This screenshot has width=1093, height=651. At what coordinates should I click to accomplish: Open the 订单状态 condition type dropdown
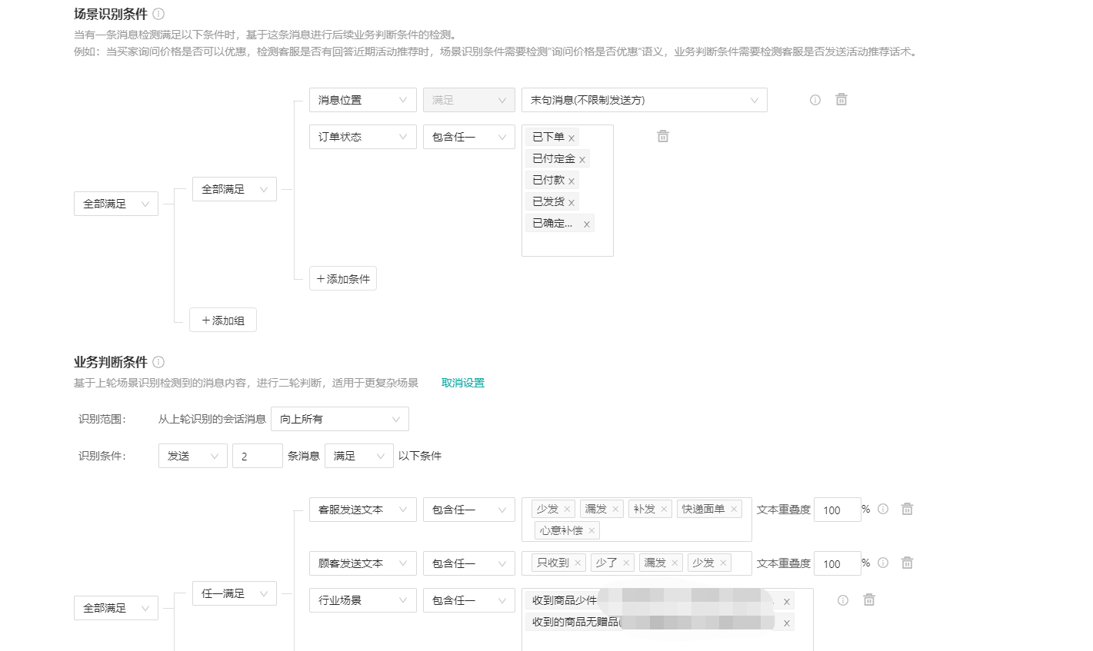[x=362, y=137]
